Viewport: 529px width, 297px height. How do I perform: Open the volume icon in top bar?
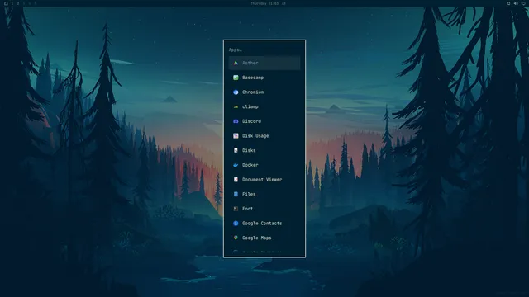(516, 3)
